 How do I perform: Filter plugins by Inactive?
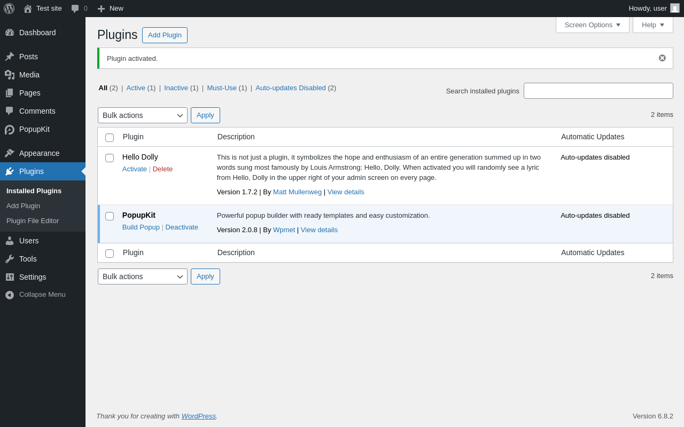coord(176,88)
